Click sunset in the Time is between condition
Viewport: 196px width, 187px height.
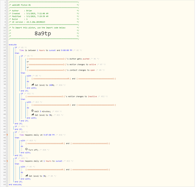(52, 50)
